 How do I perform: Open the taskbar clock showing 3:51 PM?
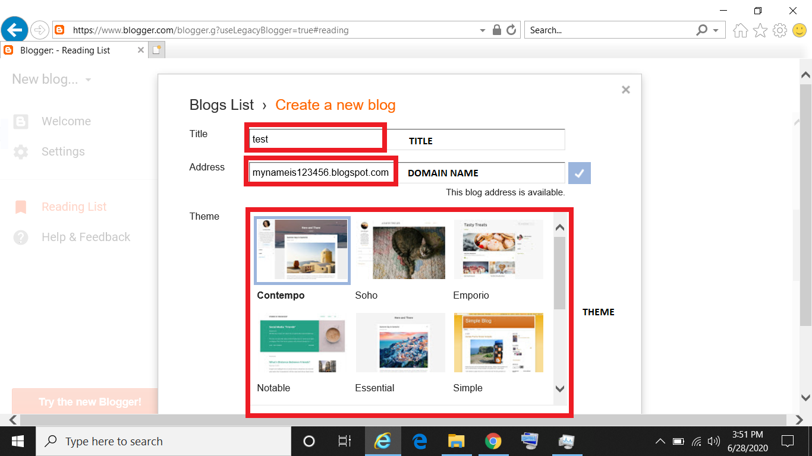(x=748, y=441)
